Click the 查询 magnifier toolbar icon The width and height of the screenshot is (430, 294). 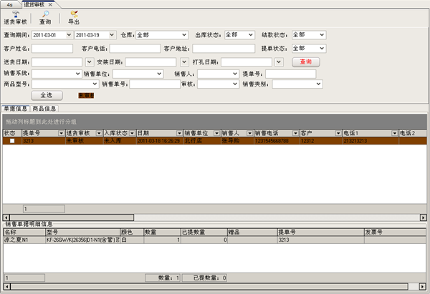click(44, 17)
